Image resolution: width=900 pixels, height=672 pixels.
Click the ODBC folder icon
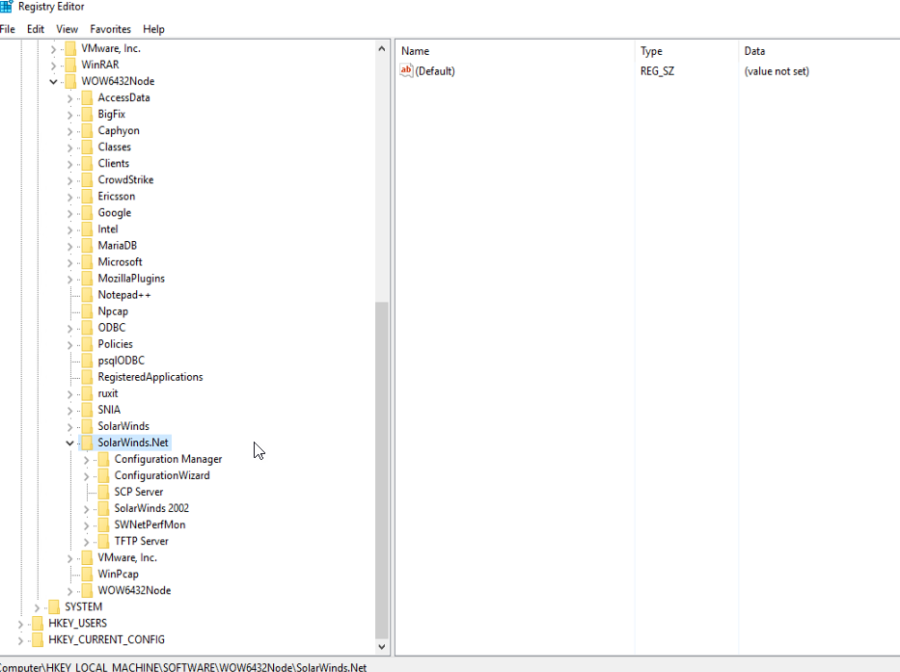(x=87, y=328)
